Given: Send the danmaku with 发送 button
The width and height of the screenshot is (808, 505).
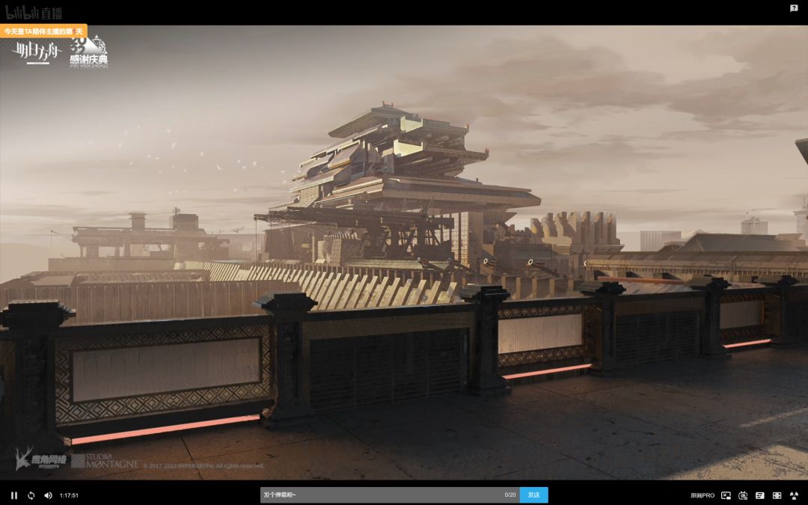Looking at the screenshot, I should point(534,495).
